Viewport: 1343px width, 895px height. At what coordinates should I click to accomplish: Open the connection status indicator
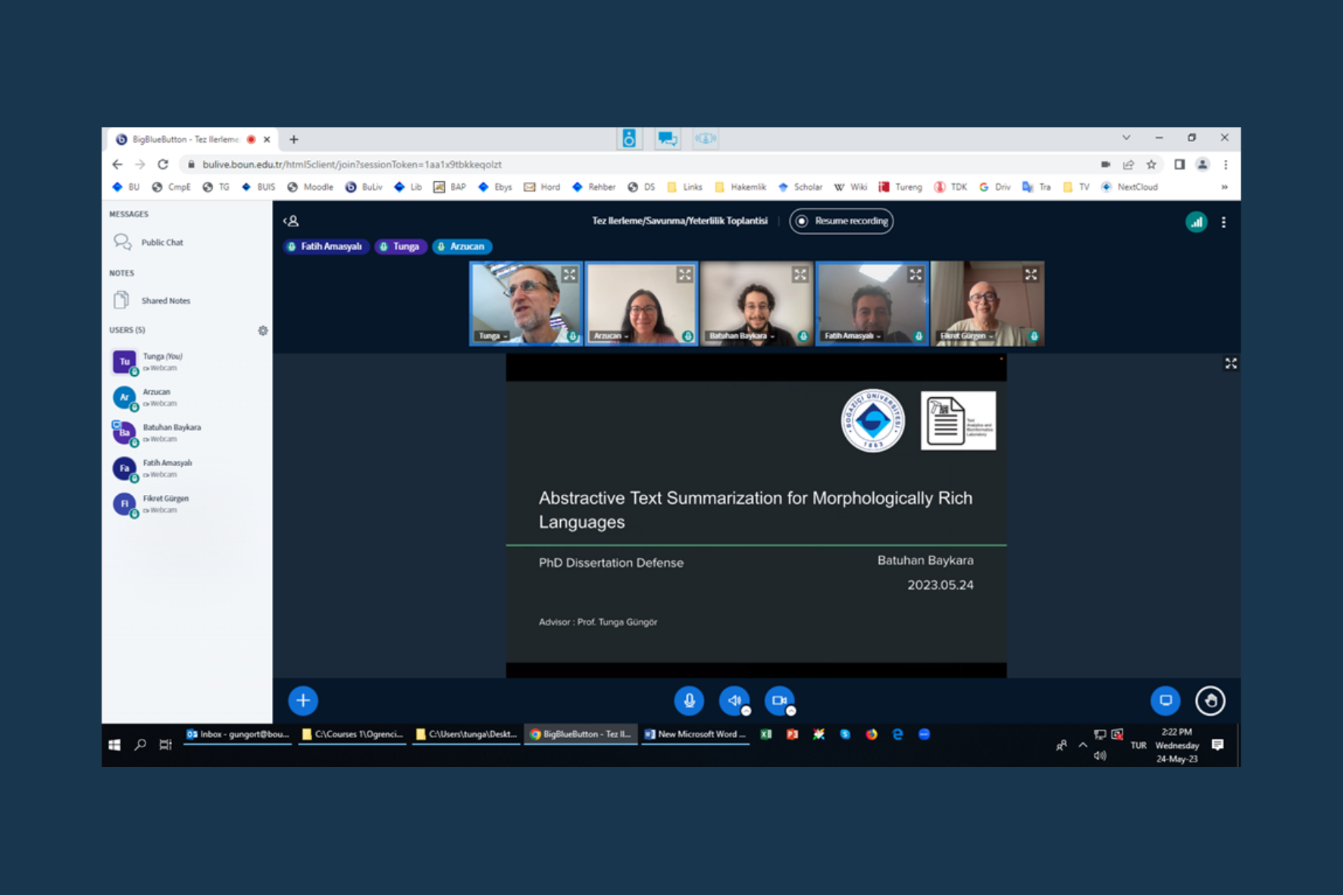click(1196, 222)
